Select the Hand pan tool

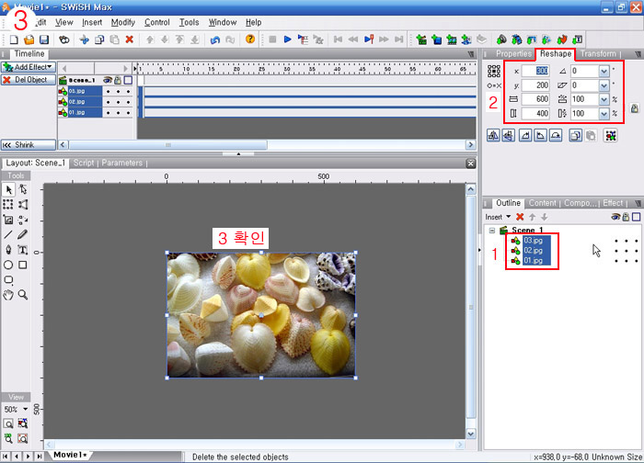click(x=8, y=295)
